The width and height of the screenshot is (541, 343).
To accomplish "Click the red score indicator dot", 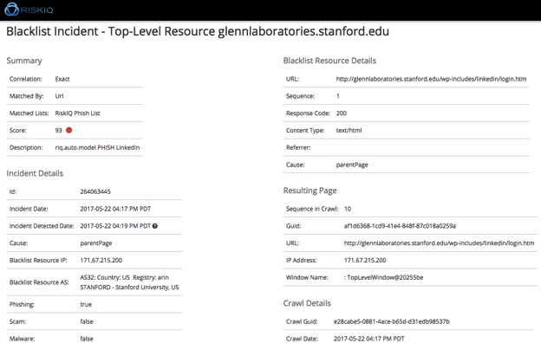I will pos(69,130).
